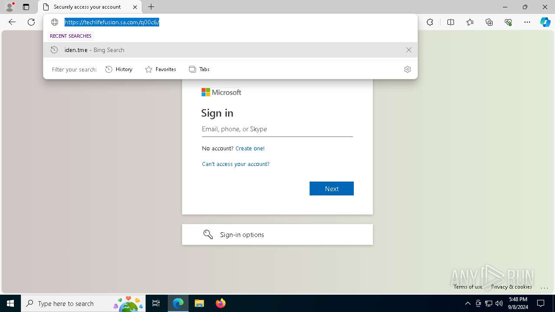Follow the 'Create one!' link

[x=250, y=148]
